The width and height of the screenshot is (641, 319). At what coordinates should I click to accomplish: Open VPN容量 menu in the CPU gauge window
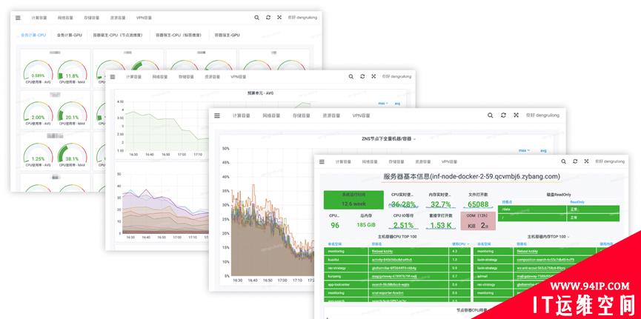tap(144, 18)
